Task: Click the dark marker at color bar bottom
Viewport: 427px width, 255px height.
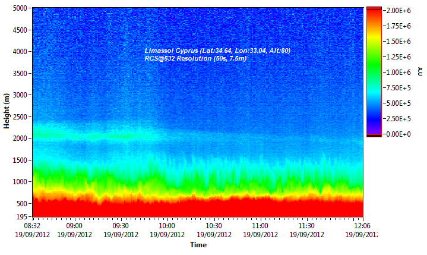Action: click(374, 136)
